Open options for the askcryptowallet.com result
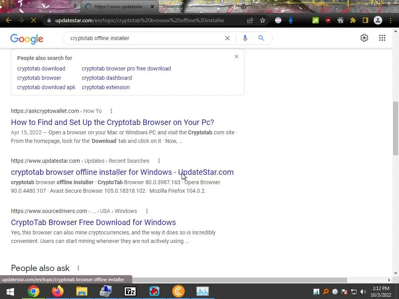 (111, 111)
